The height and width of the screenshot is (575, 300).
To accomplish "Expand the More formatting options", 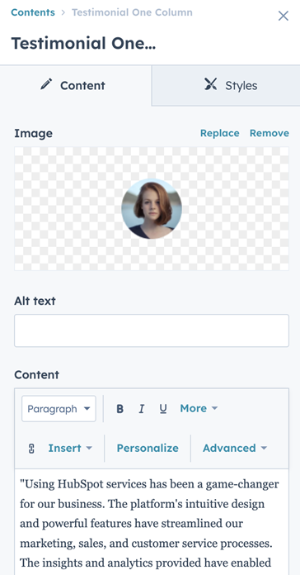I will (199, 408).
